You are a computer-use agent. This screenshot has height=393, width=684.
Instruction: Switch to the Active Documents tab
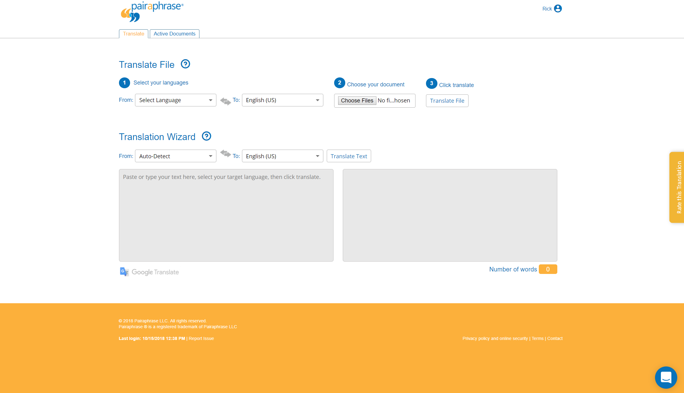tap(175, 33)
